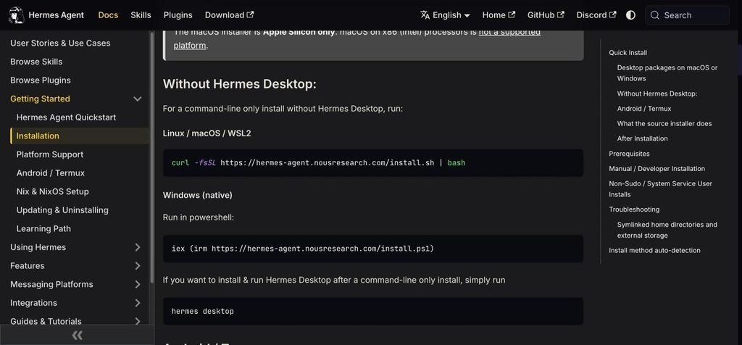This screenshot has width=742, height=345.
Task: Toggle dark/light mode icon
Action: click(x=630, y=15)
